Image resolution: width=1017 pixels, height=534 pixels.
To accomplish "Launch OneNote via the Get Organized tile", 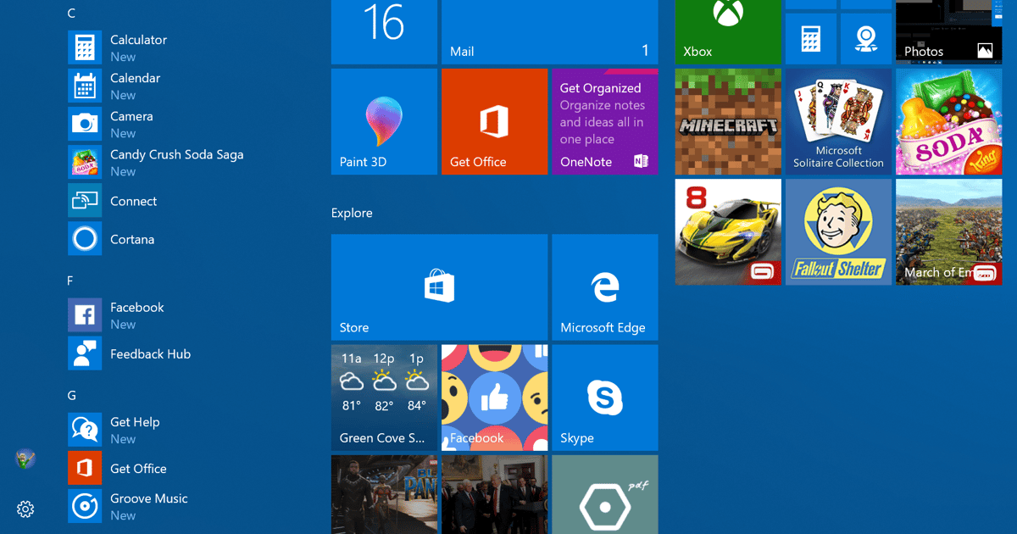I will tap(604, 121).
